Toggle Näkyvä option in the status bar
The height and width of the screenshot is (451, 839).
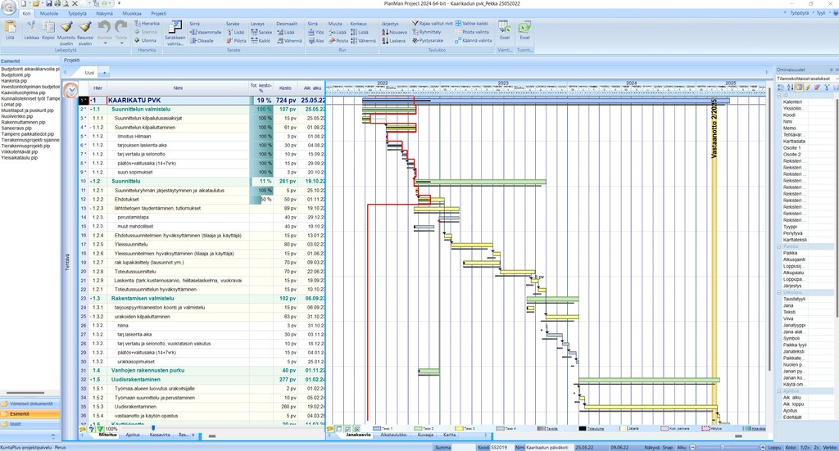click(x=652, y=448)
